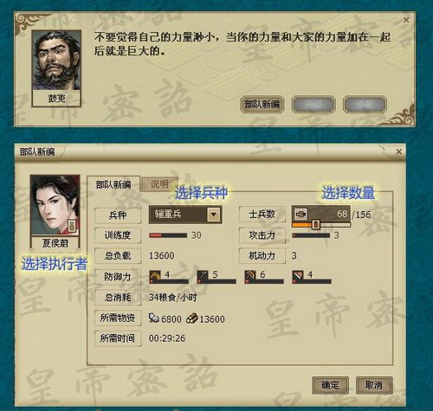Click the wood resource icon beside 13600
433x411 pixels.
[x=192, y=318]
